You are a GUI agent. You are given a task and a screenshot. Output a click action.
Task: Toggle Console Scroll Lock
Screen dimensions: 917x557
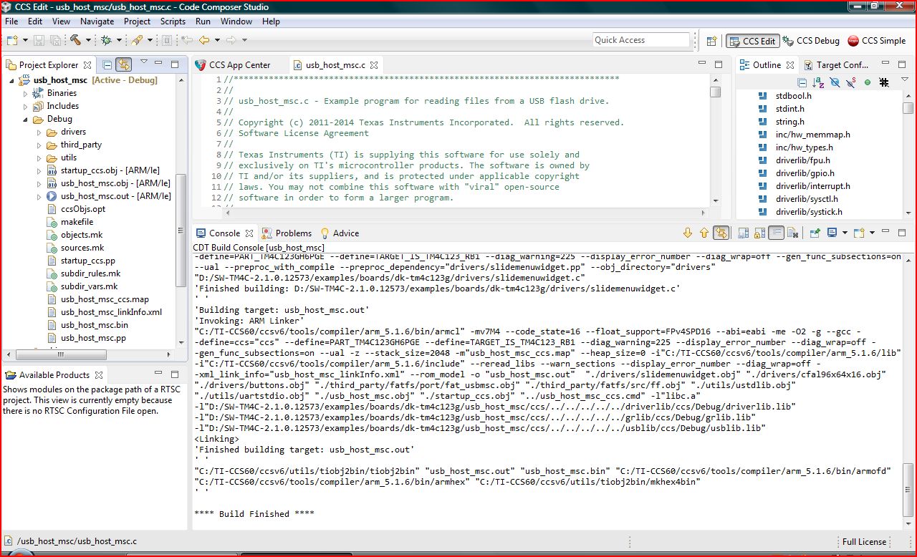click(759, 233)
